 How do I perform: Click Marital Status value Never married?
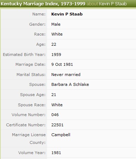click(x=66, y=75)
